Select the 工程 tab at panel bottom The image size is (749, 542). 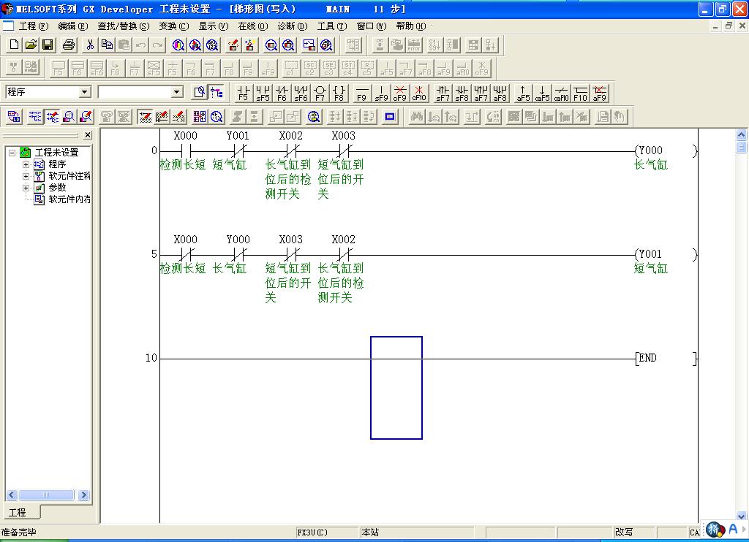[x=17, y=512]
